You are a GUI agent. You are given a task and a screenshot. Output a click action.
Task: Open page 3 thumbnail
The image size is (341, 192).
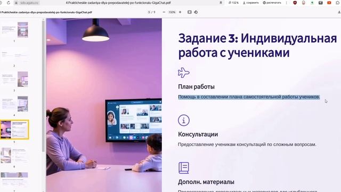pyautogui.click(x=15, y=79)
